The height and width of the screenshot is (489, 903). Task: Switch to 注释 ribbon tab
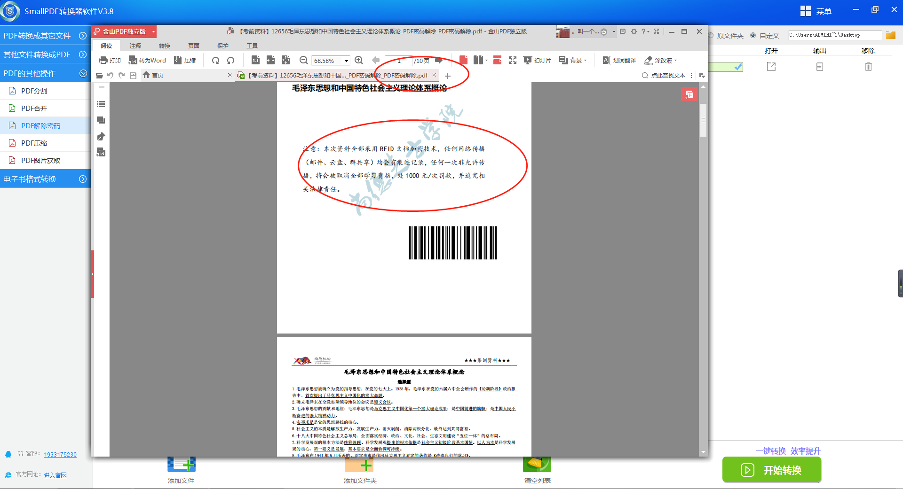[135, 46]
